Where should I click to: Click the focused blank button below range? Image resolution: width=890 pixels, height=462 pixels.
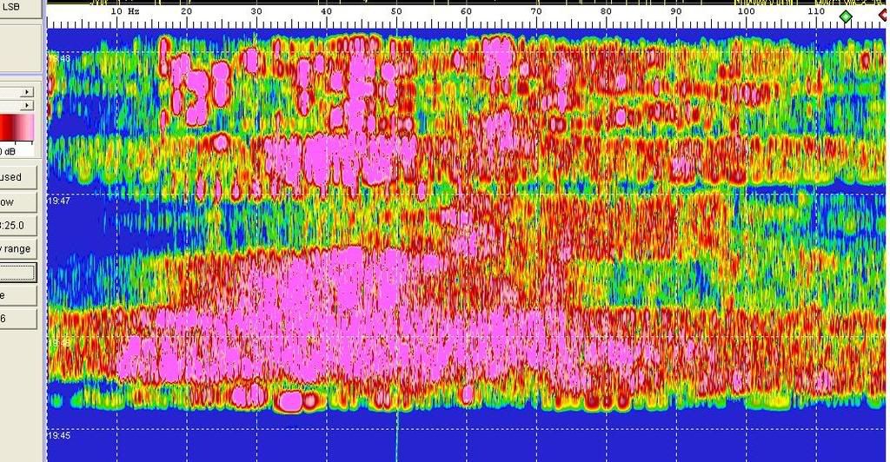pos(17,272)
